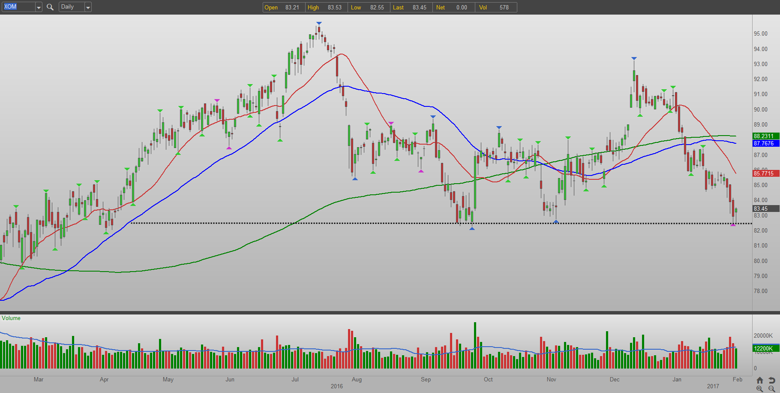Click the 95.00 price axis label
Viewport: 780px width, 393px height.
coord(761,33)
